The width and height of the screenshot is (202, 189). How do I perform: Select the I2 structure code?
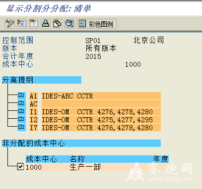coord(34,120)
